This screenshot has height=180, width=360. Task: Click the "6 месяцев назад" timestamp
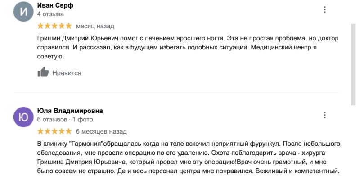(101, 131)
